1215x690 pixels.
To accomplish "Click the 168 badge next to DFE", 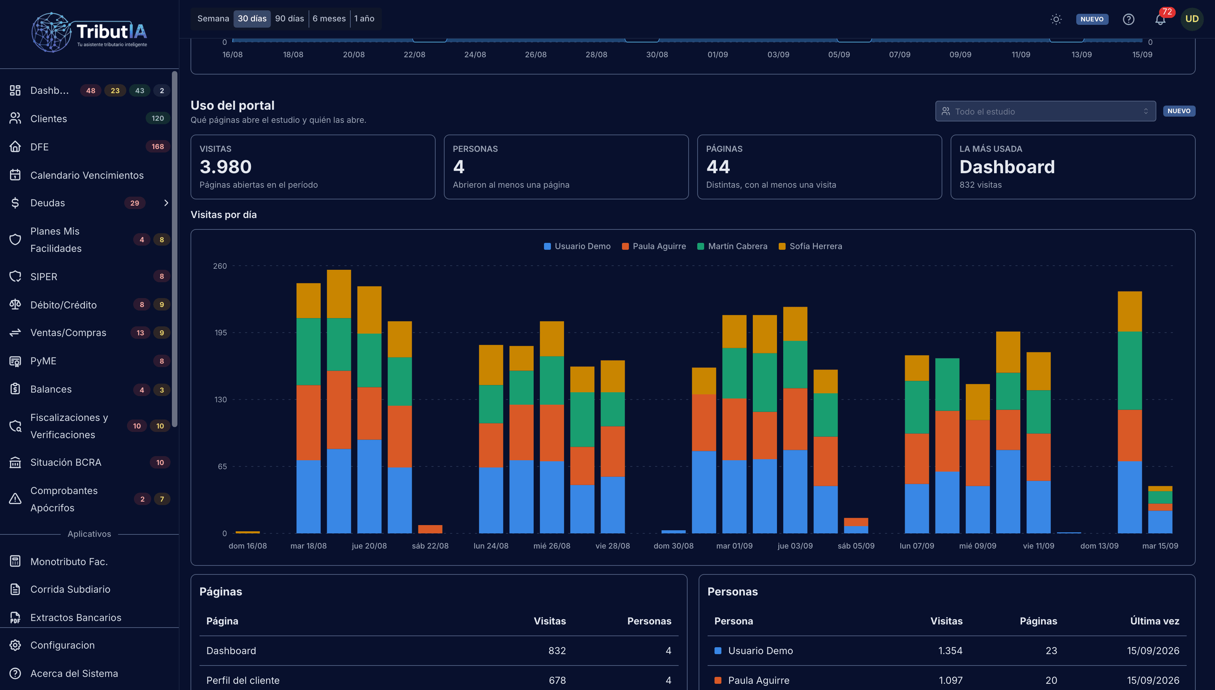I will coord(158,146).
